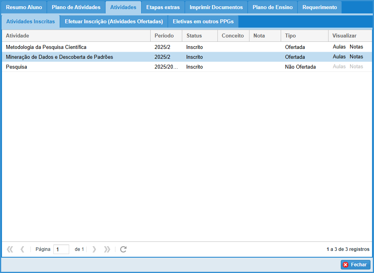Open the Etapas extras tab

(x=163, y=7)
